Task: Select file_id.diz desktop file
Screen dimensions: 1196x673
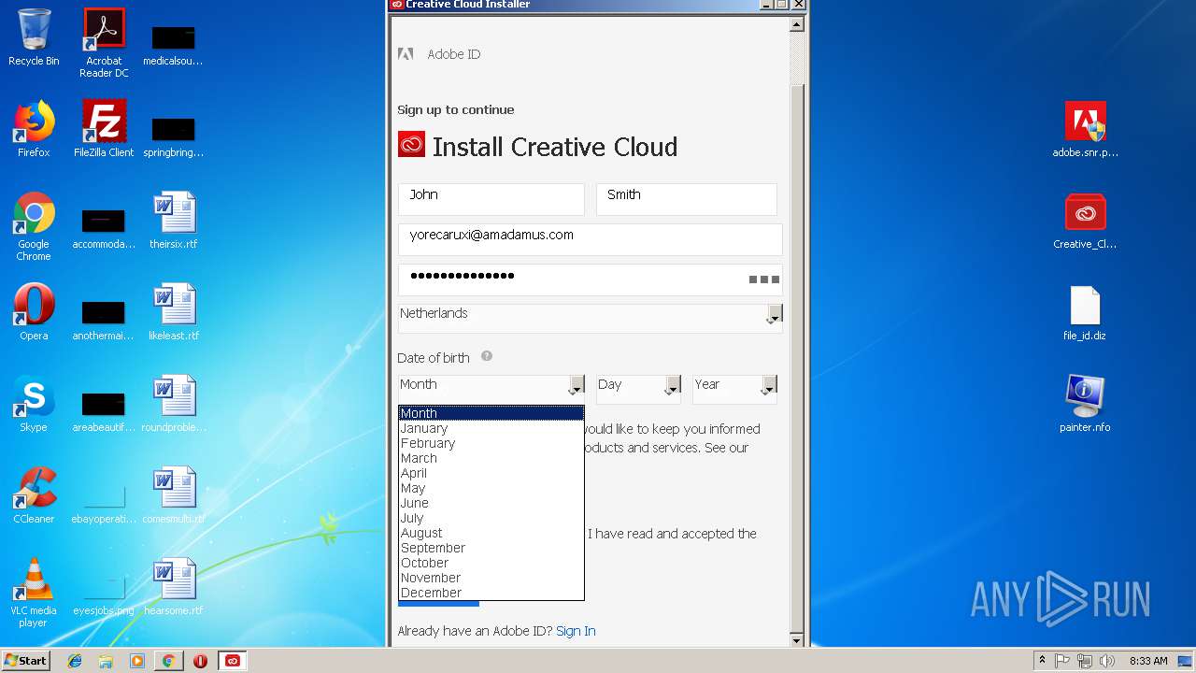Action: (1085, 312)
